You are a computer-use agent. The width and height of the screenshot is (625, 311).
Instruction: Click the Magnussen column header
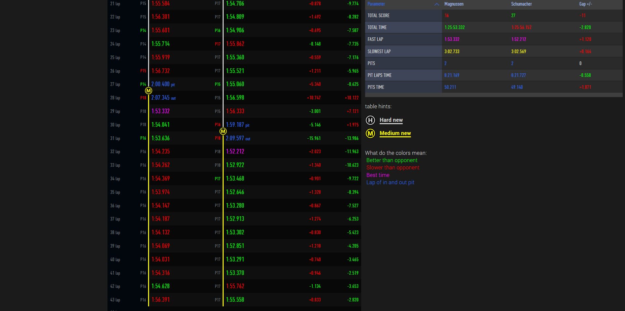pos(454,4)
